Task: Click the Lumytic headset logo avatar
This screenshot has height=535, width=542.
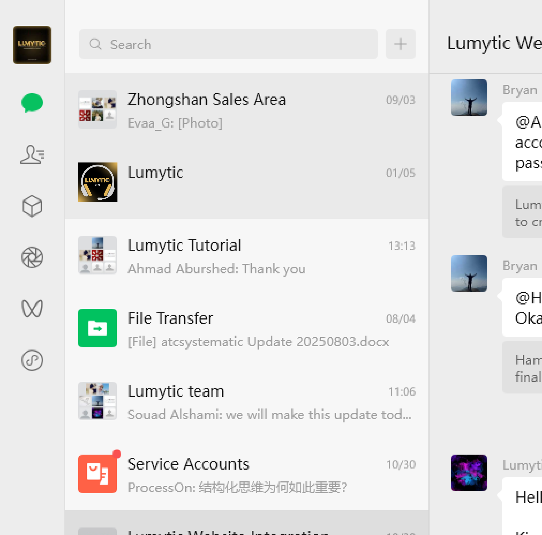Action: (97, 182)
